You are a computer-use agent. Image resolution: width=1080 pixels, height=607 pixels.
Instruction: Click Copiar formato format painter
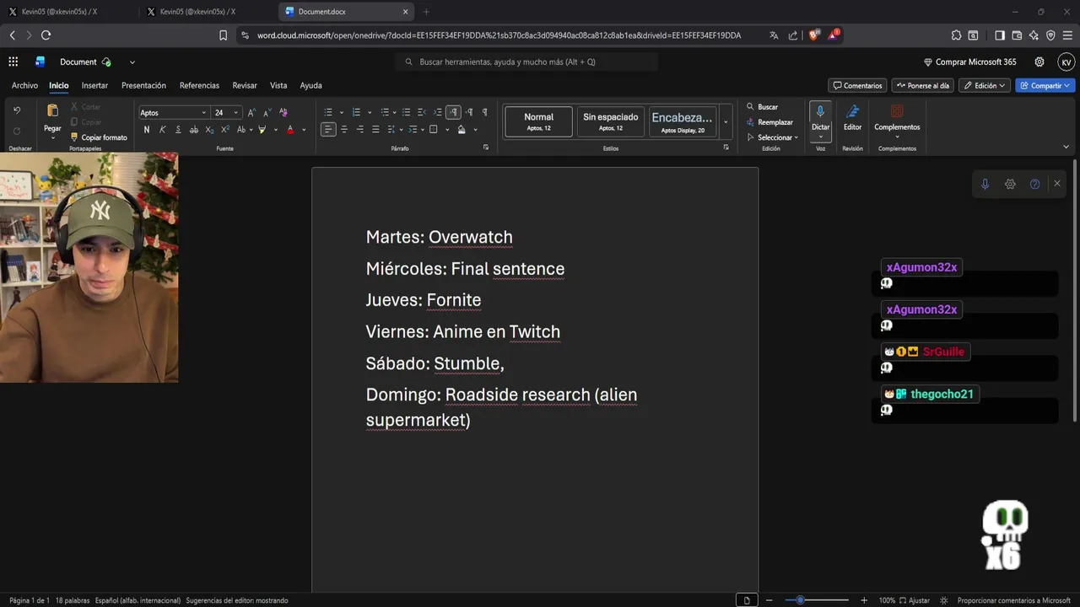pos(99,137)
